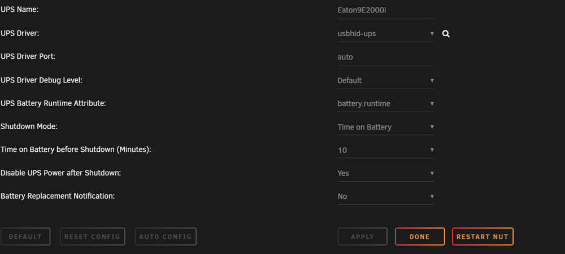Open the UPS Driver Debug Level dropdown

(x=385, y=80)
